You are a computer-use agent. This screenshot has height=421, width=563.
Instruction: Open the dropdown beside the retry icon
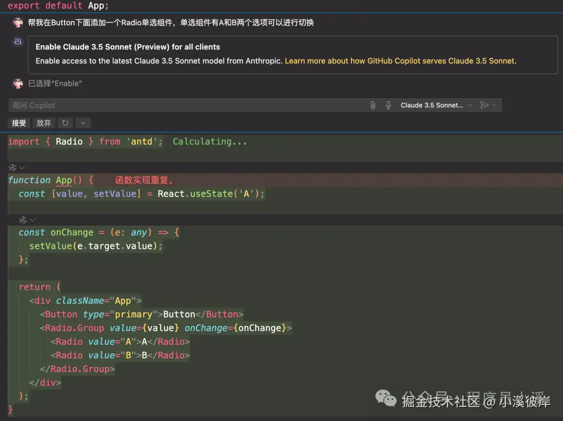(83, 123)
